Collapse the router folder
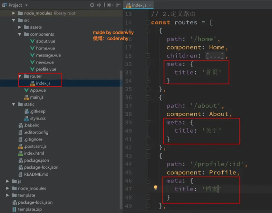The image size is (272, 213). tap(20, 76)
